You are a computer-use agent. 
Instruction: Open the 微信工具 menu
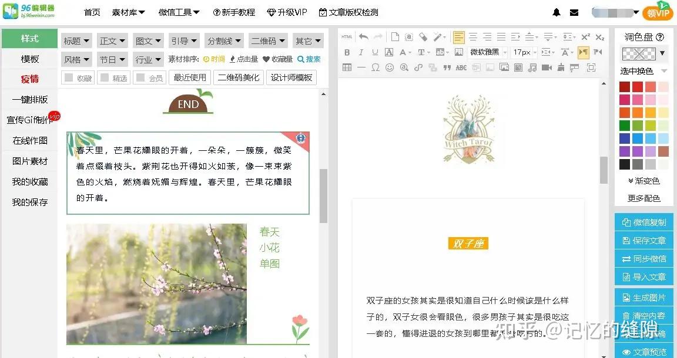(x=179, y=12)
